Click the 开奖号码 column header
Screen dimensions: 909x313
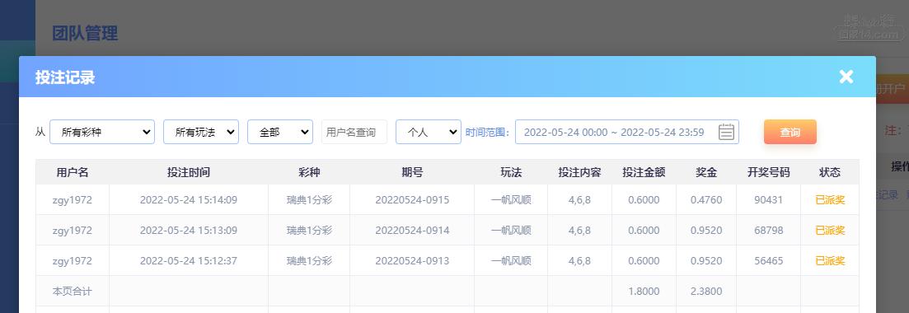point(768,172)
